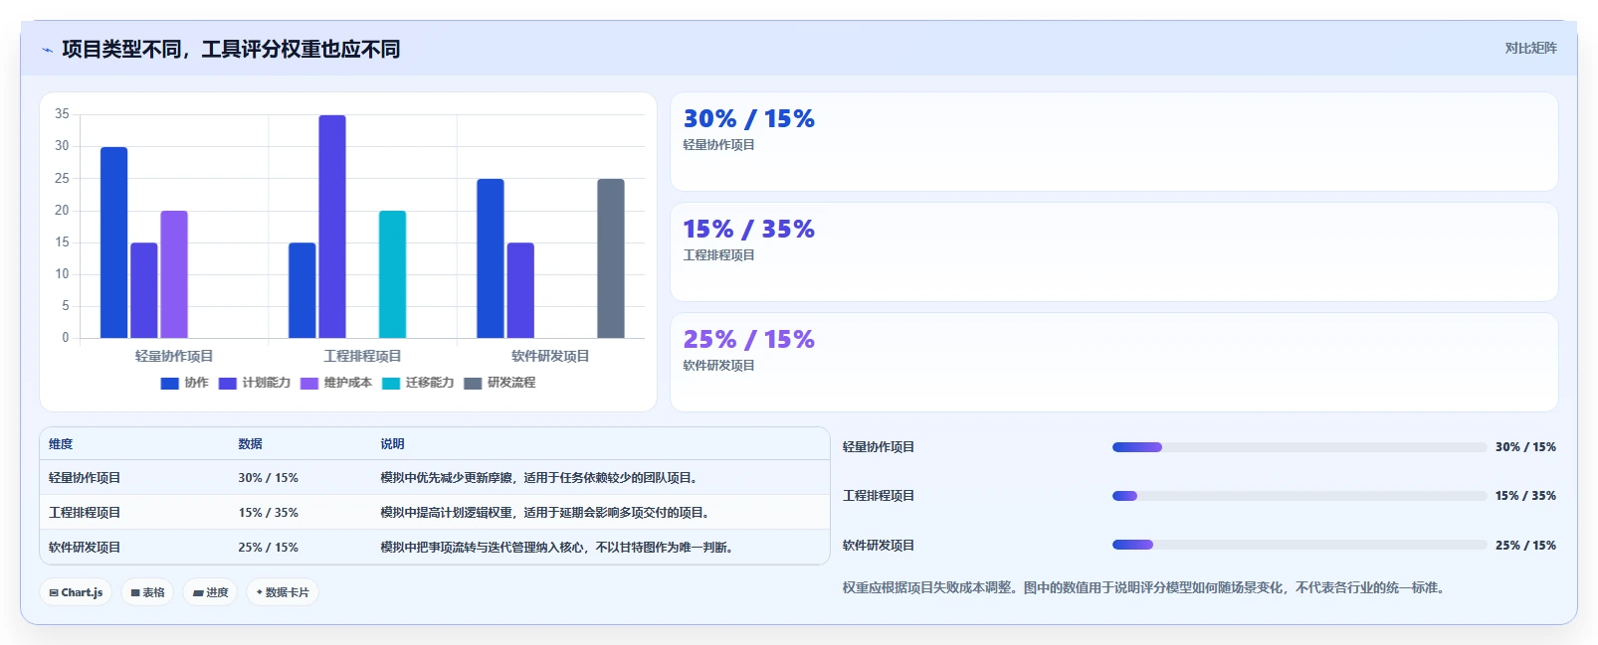Click the 轻量协作项目 label in progress list

coord(879,447)
